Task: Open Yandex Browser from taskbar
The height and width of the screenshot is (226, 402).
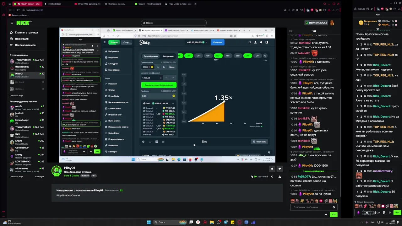Action: click(x=198, y=222)
